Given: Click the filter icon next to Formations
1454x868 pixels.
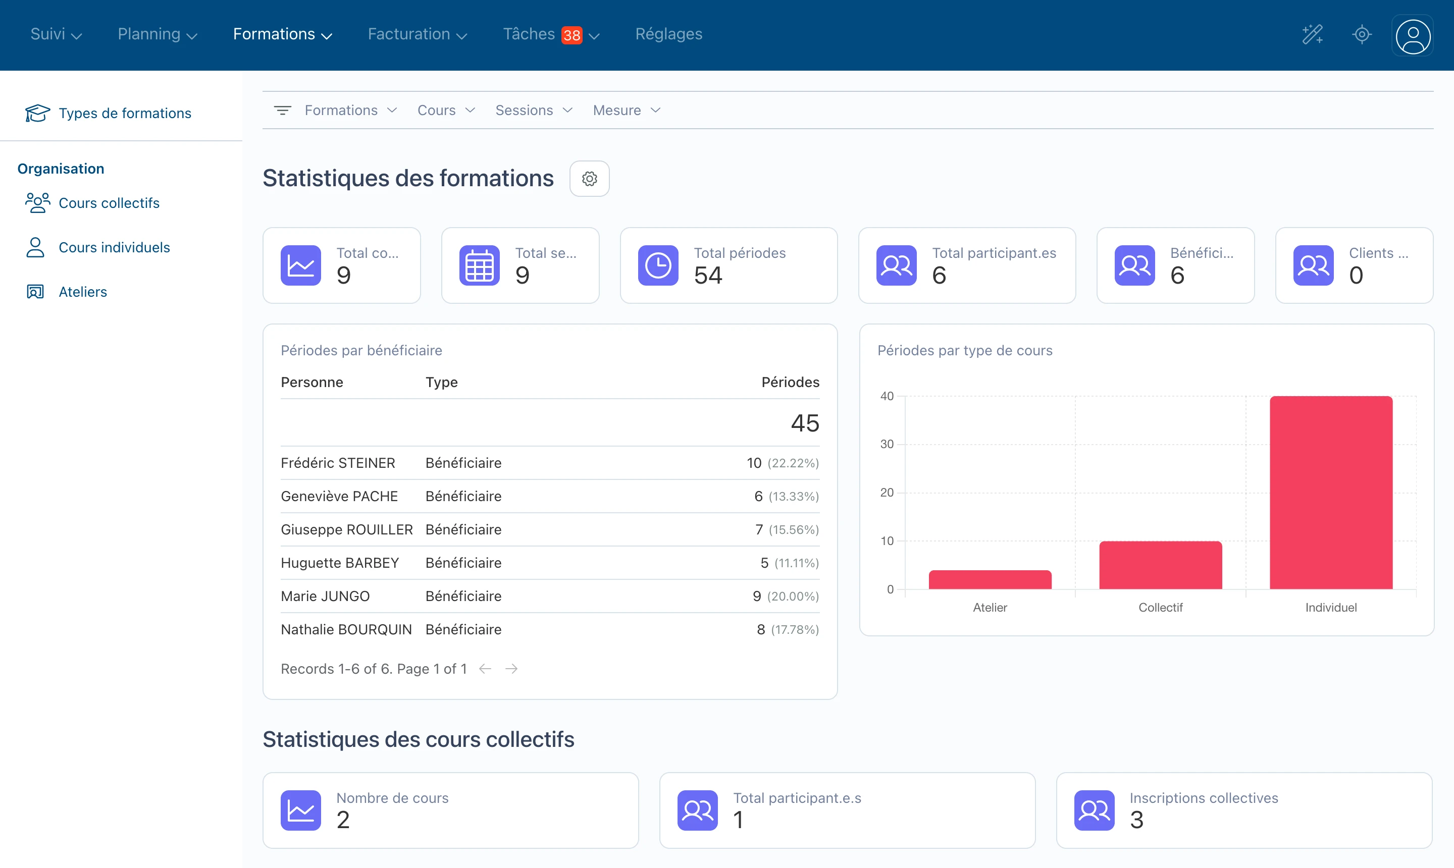Looking at the screenshot, I should click(x=283, y=110).
